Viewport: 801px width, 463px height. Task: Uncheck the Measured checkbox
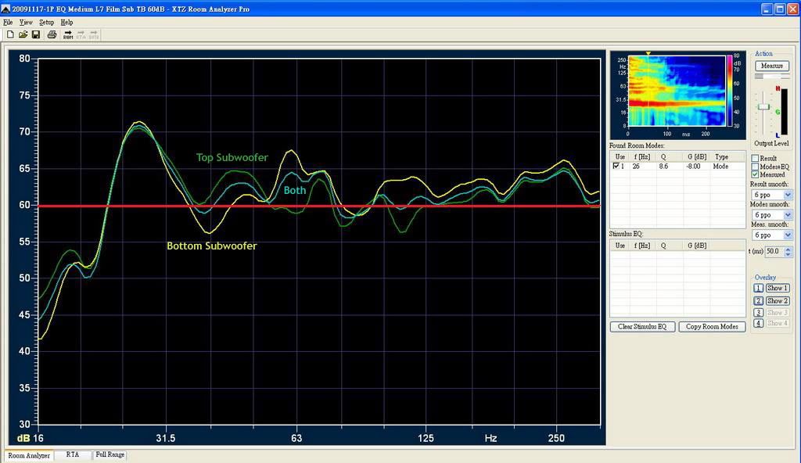coord(755,174)
